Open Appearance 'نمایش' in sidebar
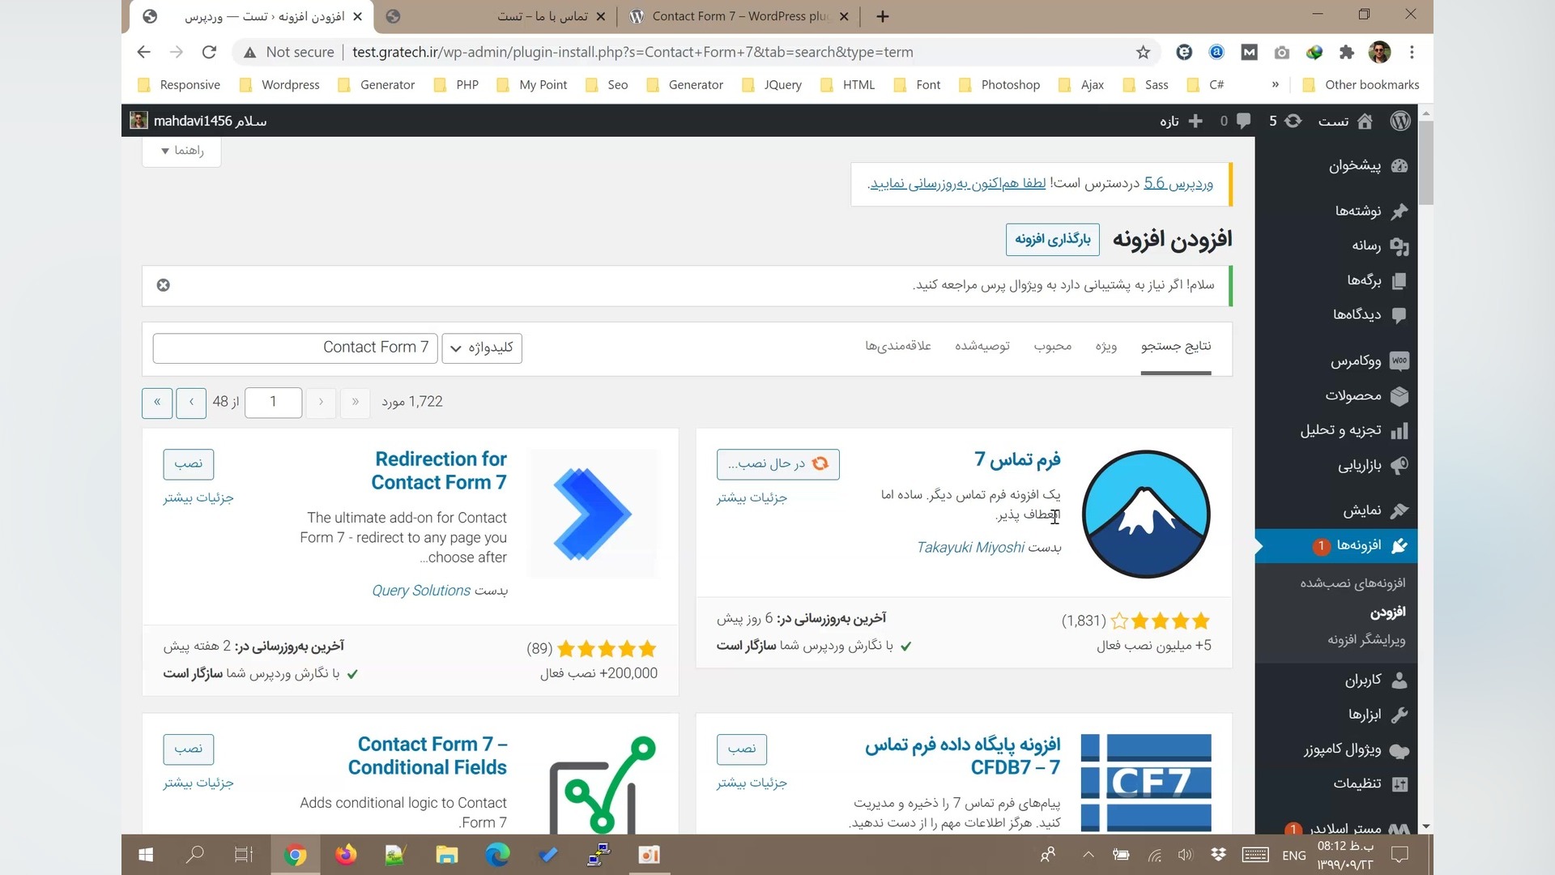The image size is (1555, 875). (1375, 510)
